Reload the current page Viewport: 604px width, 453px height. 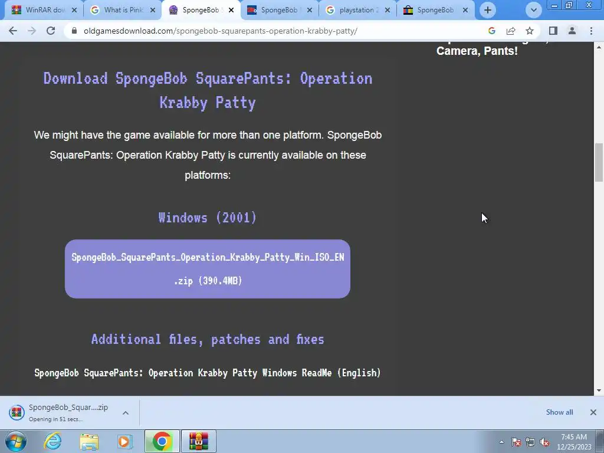click(51, 31)
